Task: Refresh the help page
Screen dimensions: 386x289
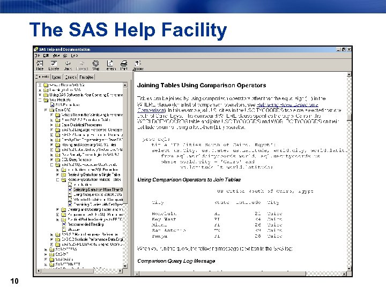Action: coord(110,63)
